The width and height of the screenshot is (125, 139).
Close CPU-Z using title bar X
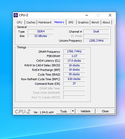(x=110, y=15)
